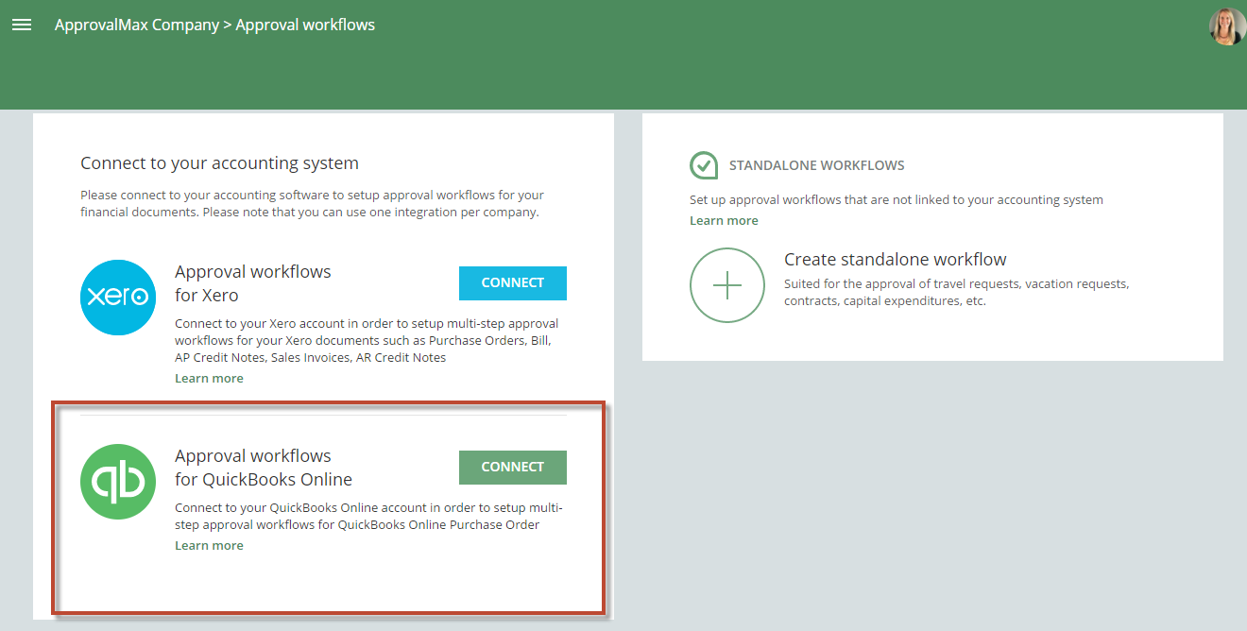The image size is (1247, 631).
Task: Click ApprovalMax Company > Approval workflows breadcrumb
Action: point(214,26)
